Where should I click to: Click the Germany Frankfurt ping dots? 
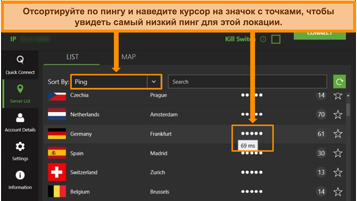[252, 133]
